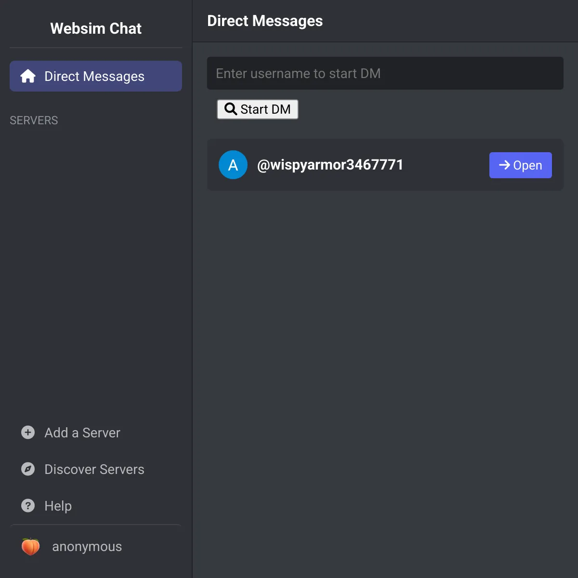Click the Direct Messages page header
The width and height of the screenshot is (578, 578).
click(x=265, y=21)
